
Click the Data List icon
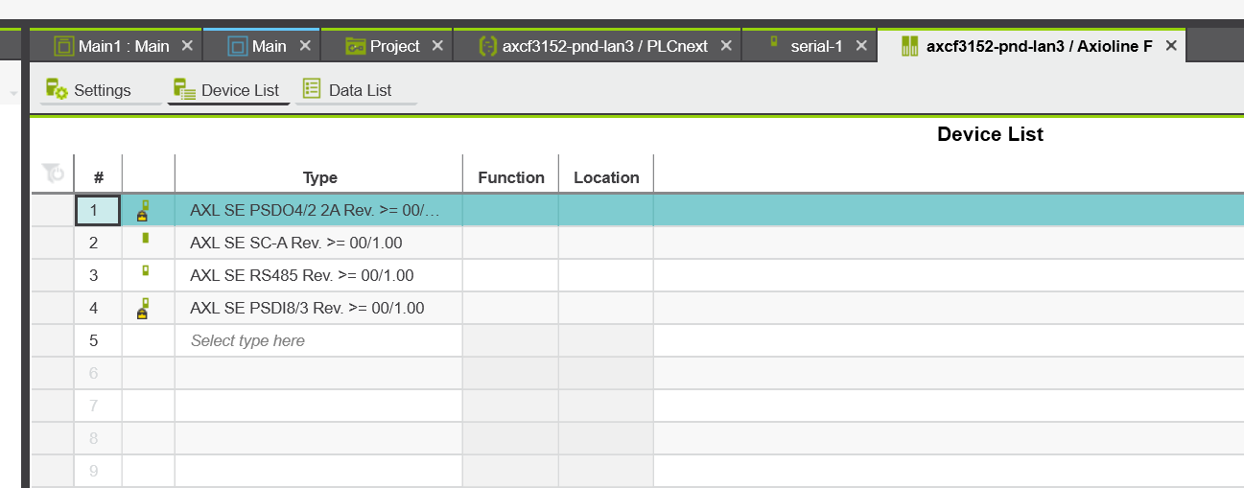tap(312, 89)
